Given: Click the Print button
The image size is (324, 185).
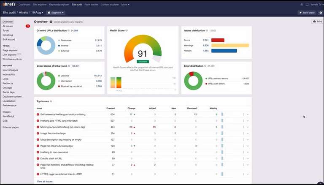Looking at the screenshot, I should tap(317, 22).
